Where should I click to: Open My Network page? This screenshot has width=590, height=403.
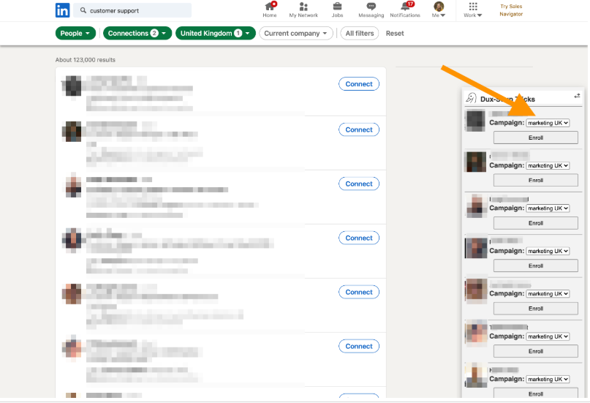303,10
